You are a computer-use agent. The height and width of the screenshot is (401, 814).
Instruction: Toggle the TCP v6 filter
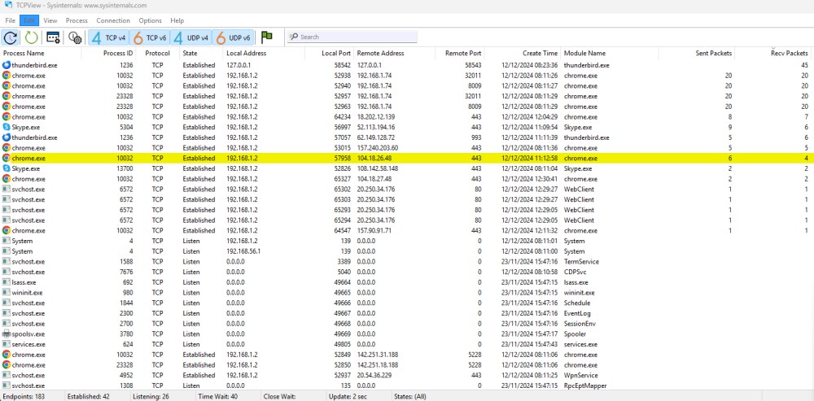point(150,37)
